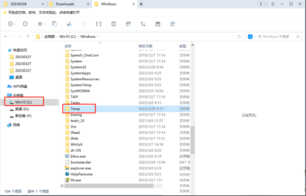Select the SystemResources folder
Screen dimensions: 306x196
coord(85,79)
